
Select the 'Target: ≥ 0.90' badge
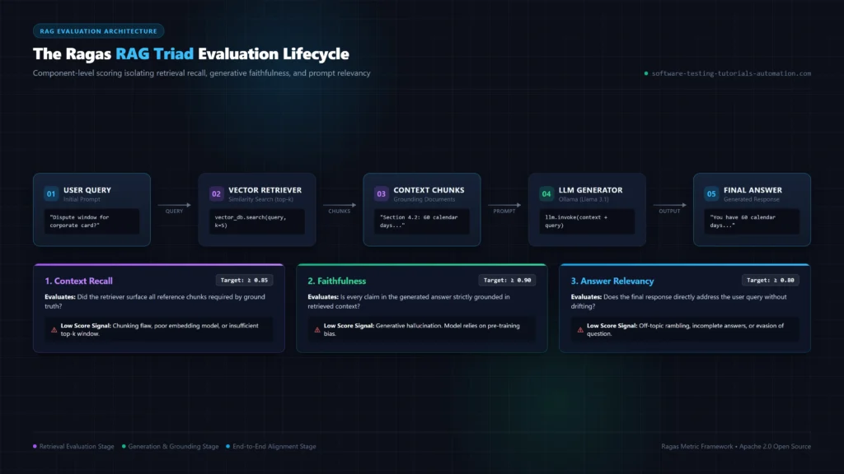pyautogui.click(x=507, y=280)
